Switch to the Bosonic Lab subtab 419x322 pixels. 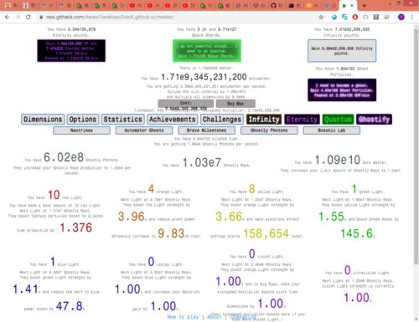pos(332,130)
